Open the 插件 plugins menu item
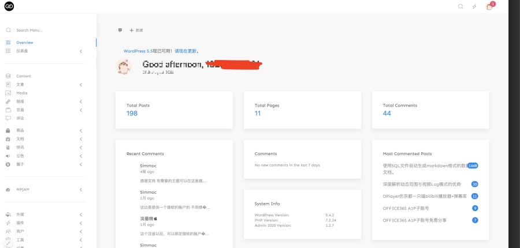The height and width of the screenshot is (248, 520). (20, 223)
